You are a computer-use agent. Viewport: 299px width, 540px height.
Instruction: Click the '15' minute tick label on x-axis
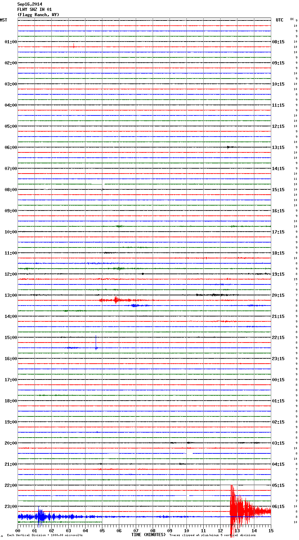pyautogui.click(x=271, y=531)
